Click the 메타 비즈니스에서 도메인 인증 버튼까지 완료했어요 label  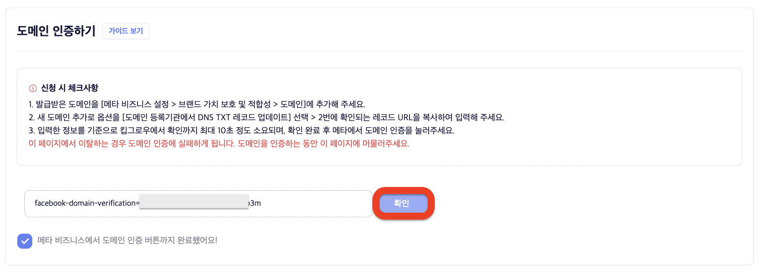(127, 240)
